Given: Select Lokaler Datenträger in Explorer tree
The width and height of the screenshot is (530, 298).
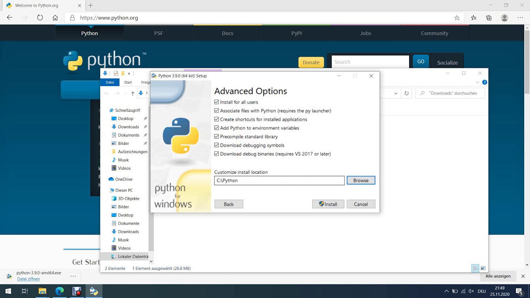Looking at the screenshot, I should (x=130, y=257).
